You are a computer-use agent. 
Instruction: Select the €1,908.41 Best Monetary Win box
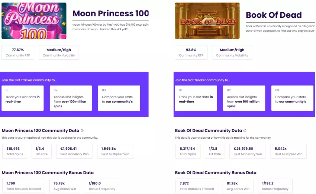(x=74, y=151)
